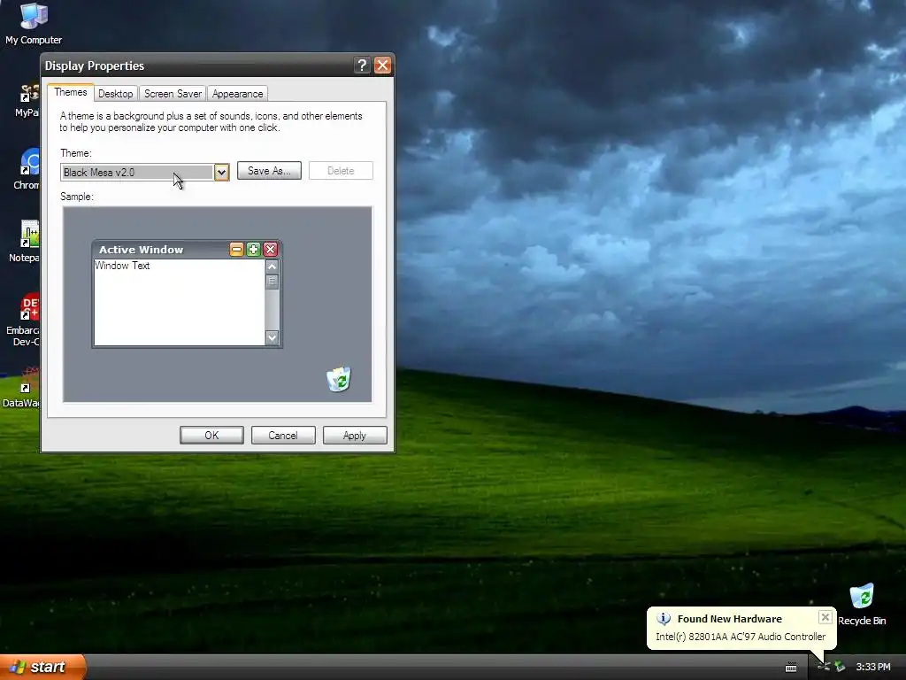The height and width of the screenshot is (680, 906).
Task: Click the sample window's orange minimize icon
Action: tap(236, 249)
